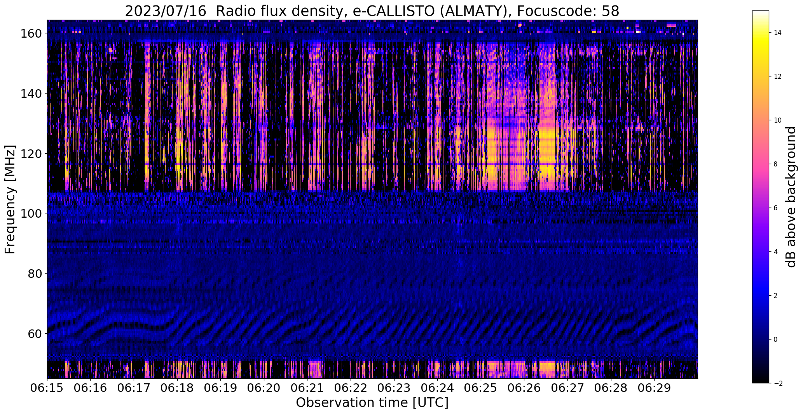Screen dimensions: 803x414
Task: Click the 120 frequency tick label
Action: [31, 154]
